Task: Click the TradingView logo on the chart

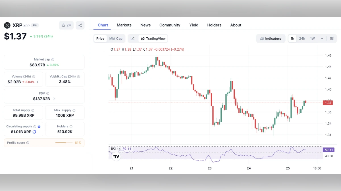Action: click(x=116, y=156)
